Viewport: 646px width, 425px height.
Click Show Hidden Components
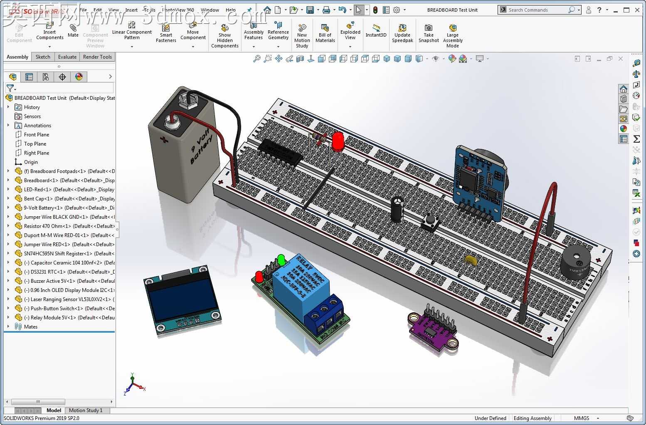pyautogui.click(x=224, y=35)
